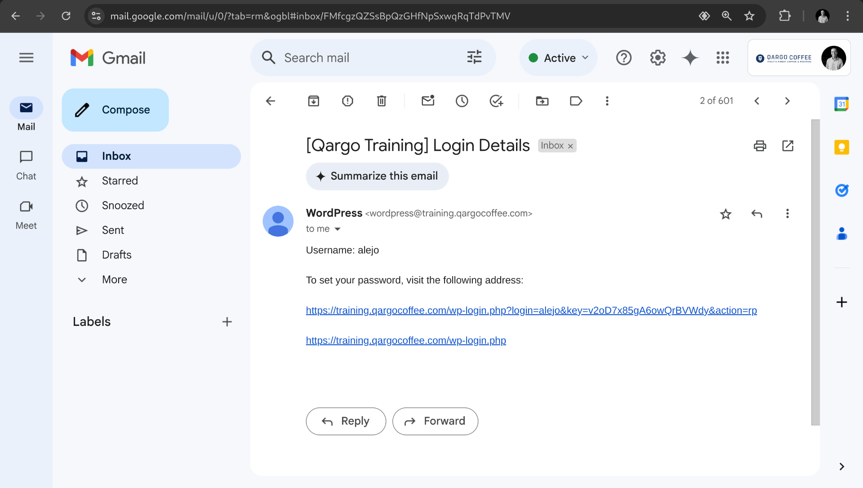Open Drafts folder
The height and width of the screenshot is (488, 863).
(151, 255)
